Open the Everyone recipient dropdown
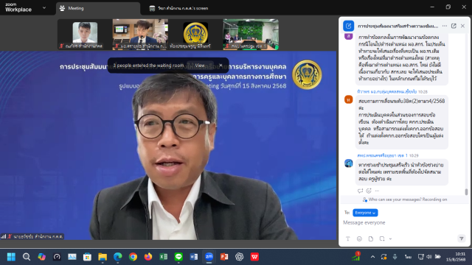The width and height of the screenshot is (472, 265). (x=365, y=213)
